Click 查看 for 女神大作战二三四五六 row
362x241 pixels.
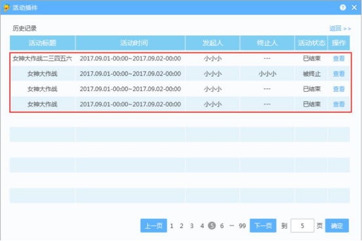pos(338,58)
